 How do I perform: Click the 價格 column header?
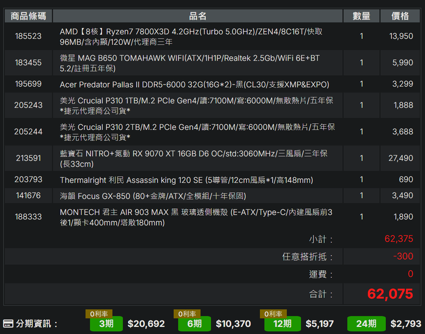(400, 16)
